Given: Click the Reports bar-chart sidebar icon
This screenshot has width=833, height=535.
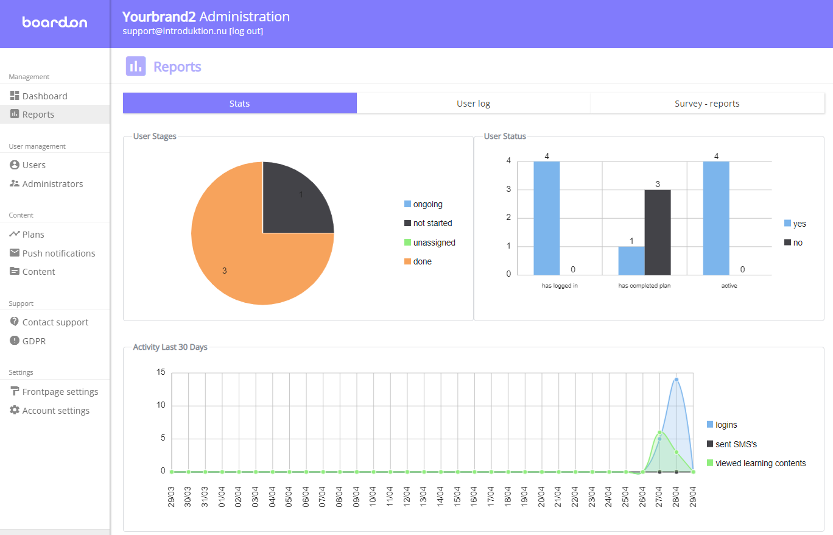Looking at the screenshot, I should click(15, 114).
